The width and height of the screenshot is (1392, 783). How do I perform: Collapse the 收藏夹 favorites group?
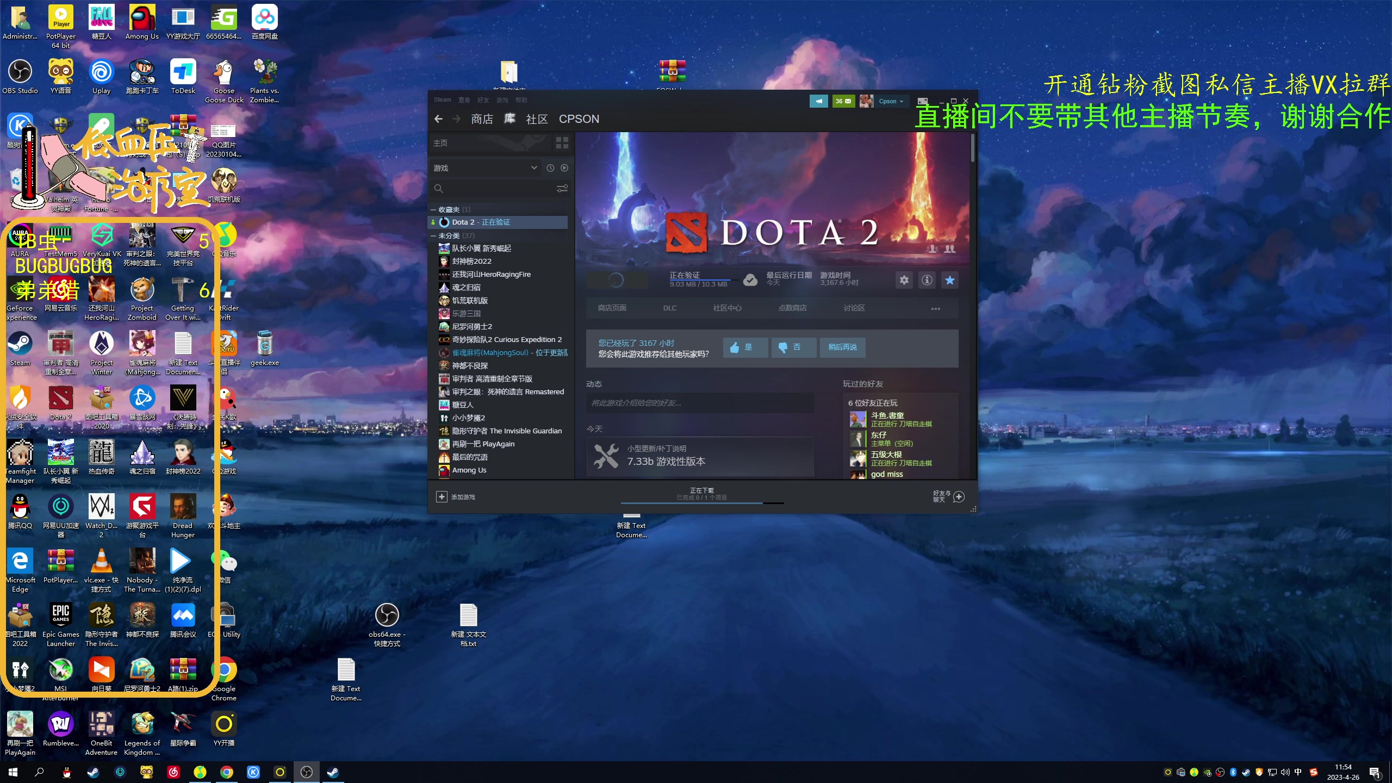pyautogui.click(x=433, y=209)
